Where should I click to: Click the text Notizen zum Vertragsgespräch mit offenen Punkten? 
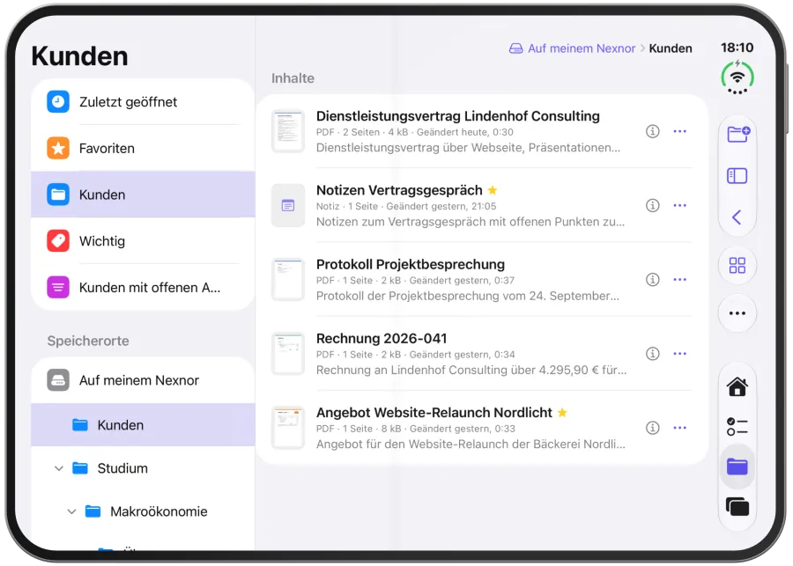pyautogui.click(x=459, y=222)
